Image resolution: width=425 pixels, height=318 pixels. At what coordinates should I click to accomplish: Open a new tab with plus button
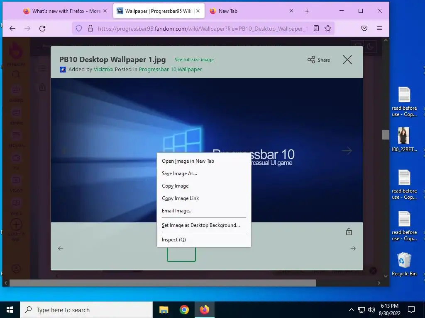pos(307,11)
